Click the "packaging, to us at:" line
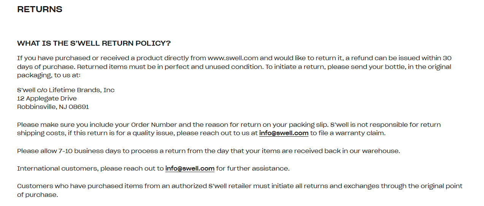484x206 pixels. click(49, 75)
